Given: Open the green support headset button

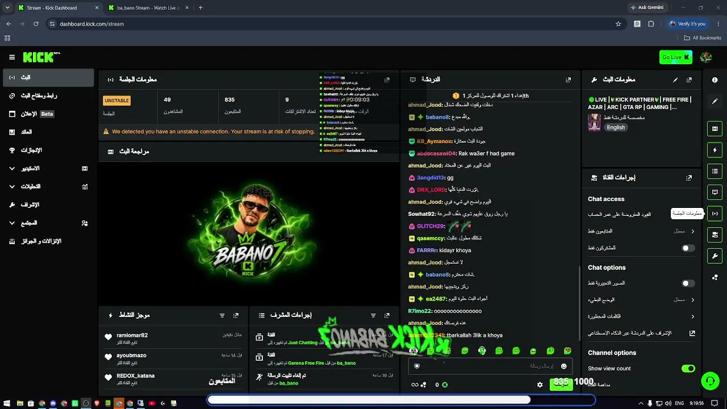Looking at the screenshot, I should pos(710,381).
